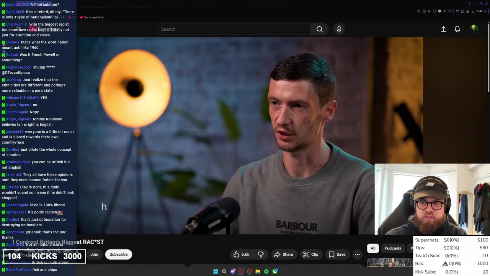The height and width of the screenshot is (276, 490).
Task: Click the Clip button
Action: pyautogui.click(x=310, y=255)
